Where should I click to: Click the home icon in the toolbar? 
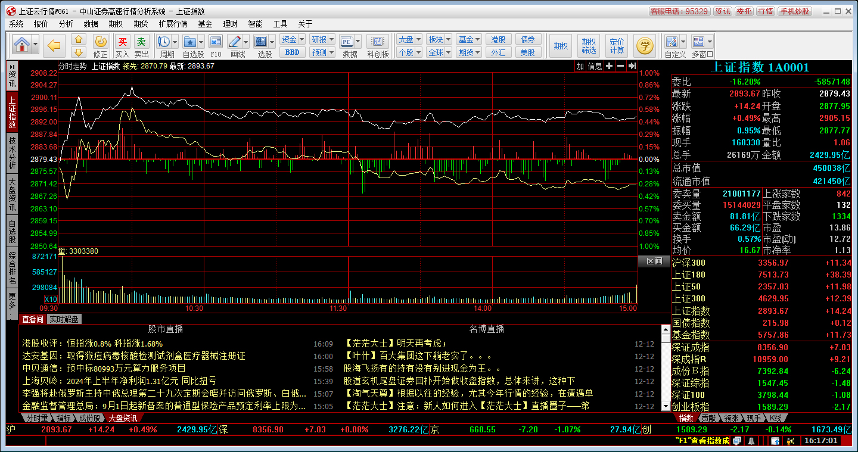point(21,45)
